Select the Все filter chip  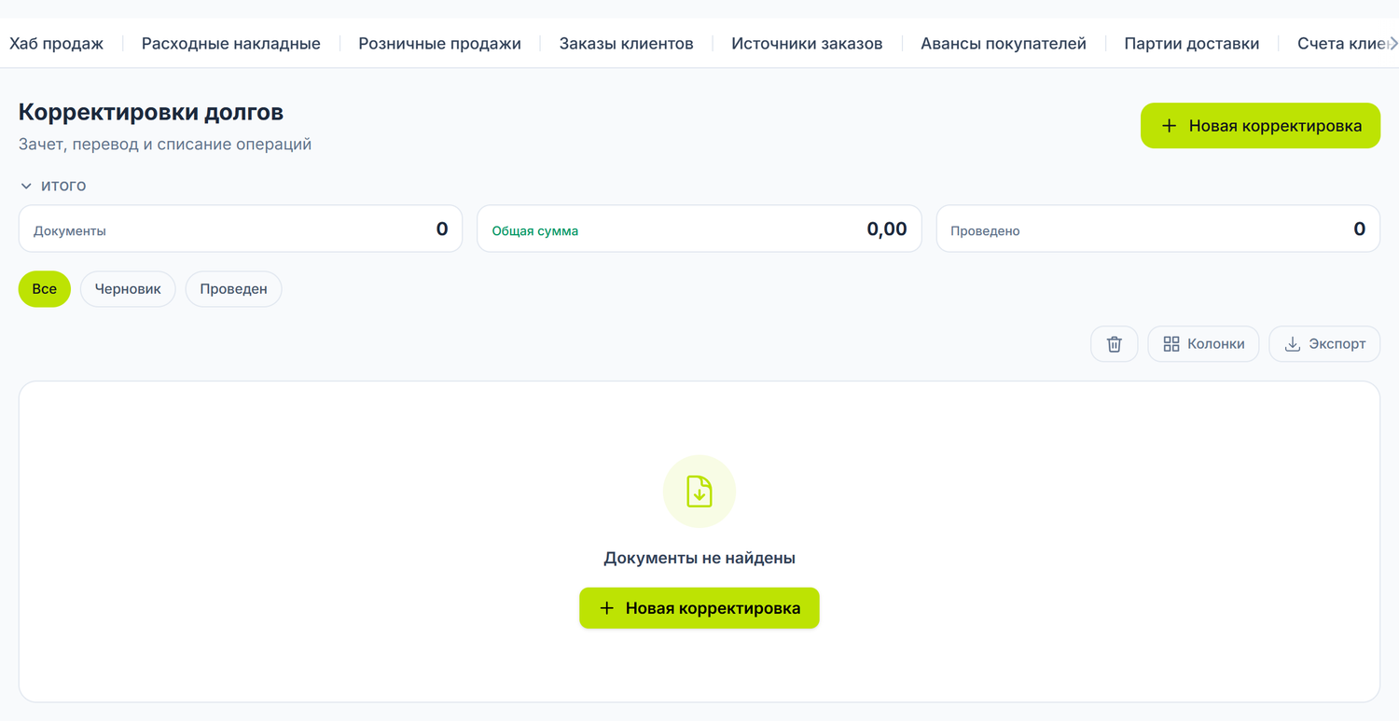(x=45, y=289)
